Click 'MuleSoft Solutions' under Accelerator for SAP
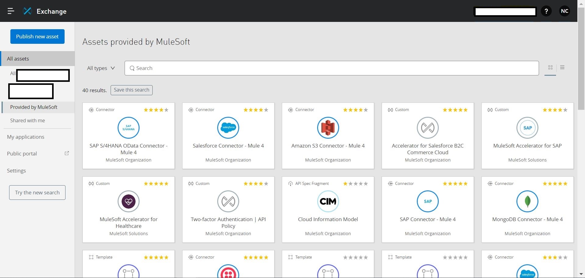This screenshot has height=278, width=585. pyautogui.click(x=527, y=160)
